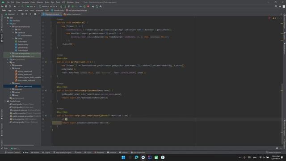Image resolution: width=286 pixels, height=161 pixels.
Task: Open Windows Start menu
Action: 123,157
